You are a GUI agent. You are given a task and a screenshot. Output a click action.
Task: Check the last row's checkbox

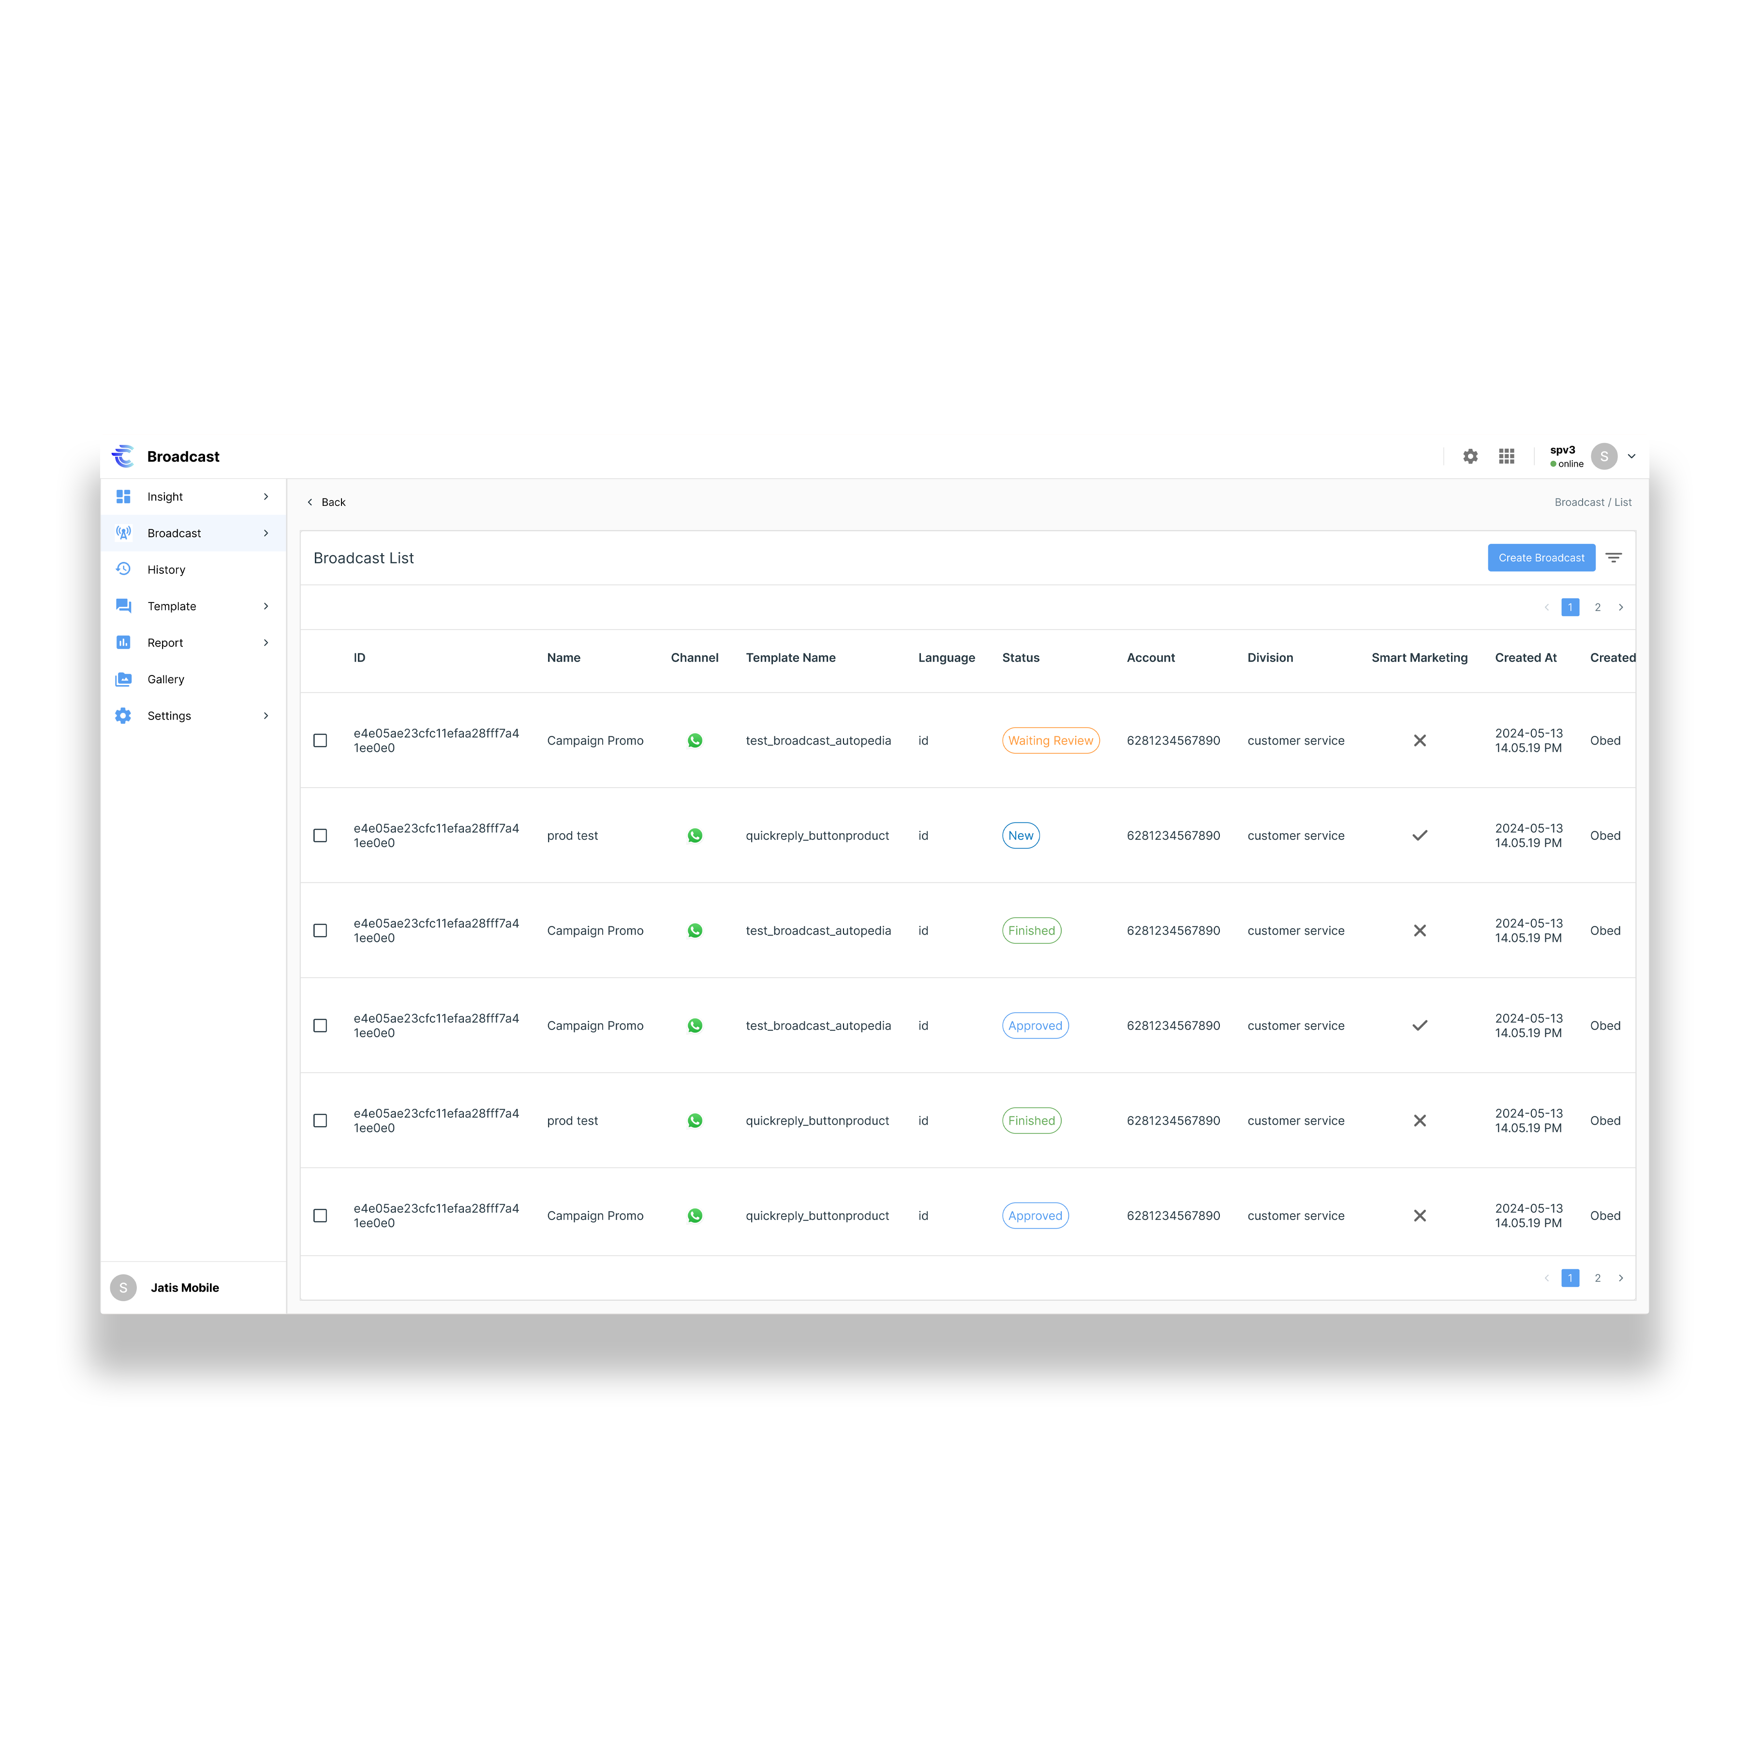(320, 1216)
